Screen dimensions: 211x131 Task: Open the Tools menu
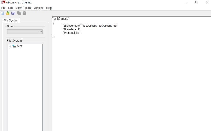(28, 8)
